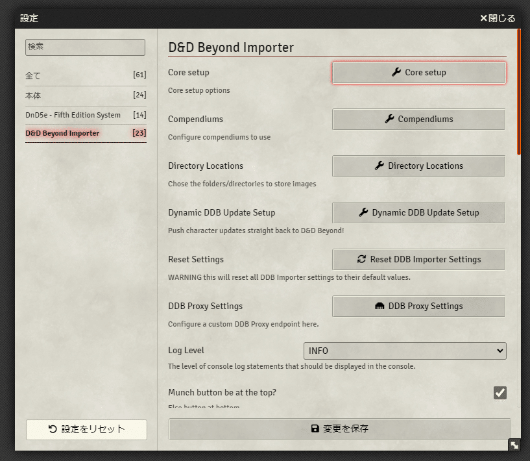This screenshot has height=461, width=530.
Task: Click the DDB Proxy Settings label on left
Action: pos(205,306)
